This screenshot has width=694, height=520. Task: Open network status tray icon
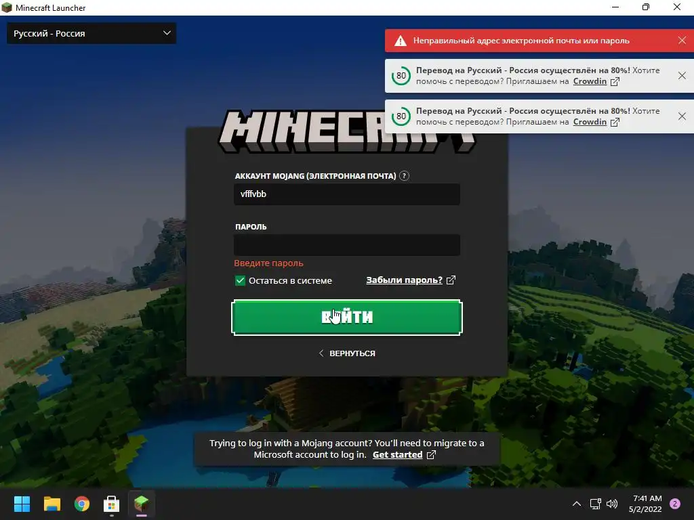coord(595,504)
